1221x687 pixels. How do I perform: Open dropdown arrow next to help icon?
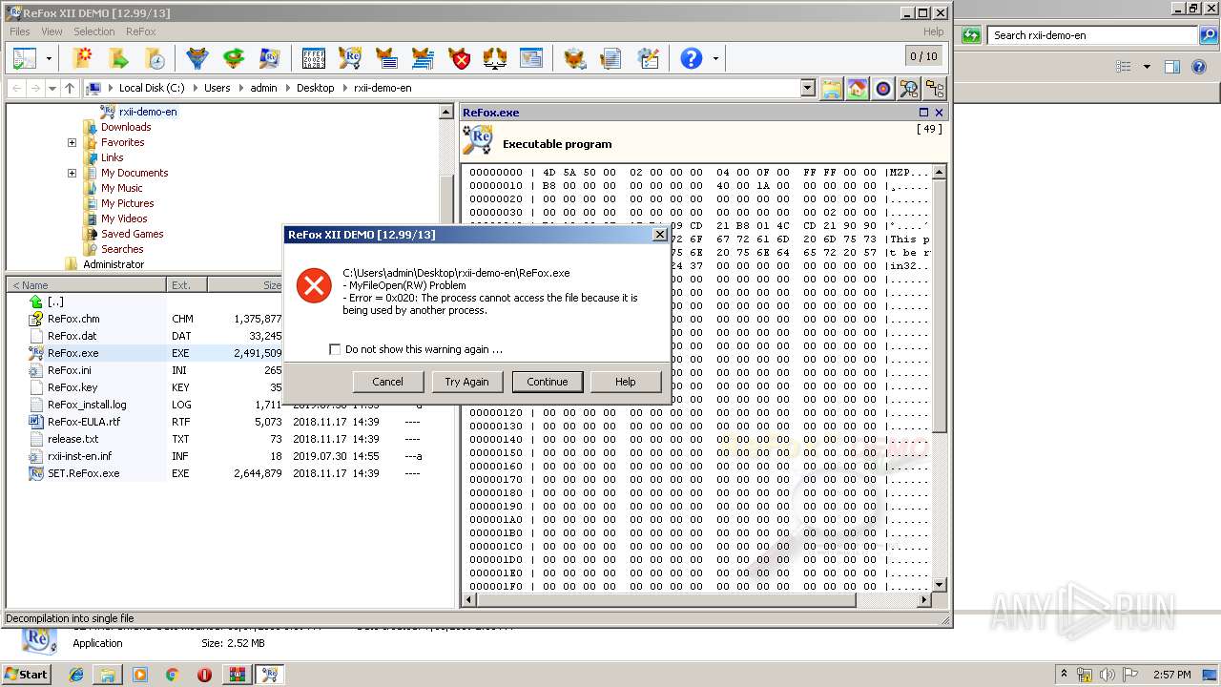pyautogui.click(x=715, y=59)
